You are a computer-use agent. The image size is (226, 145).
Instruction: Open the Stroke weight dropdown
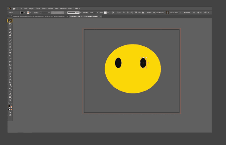coord(49,13)
